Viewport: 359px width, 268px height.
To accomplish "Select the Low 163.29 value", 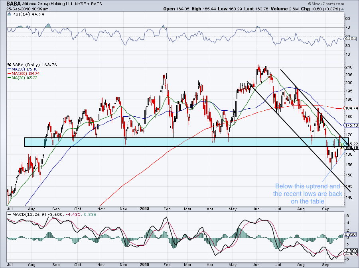I will tap(230, 9).
